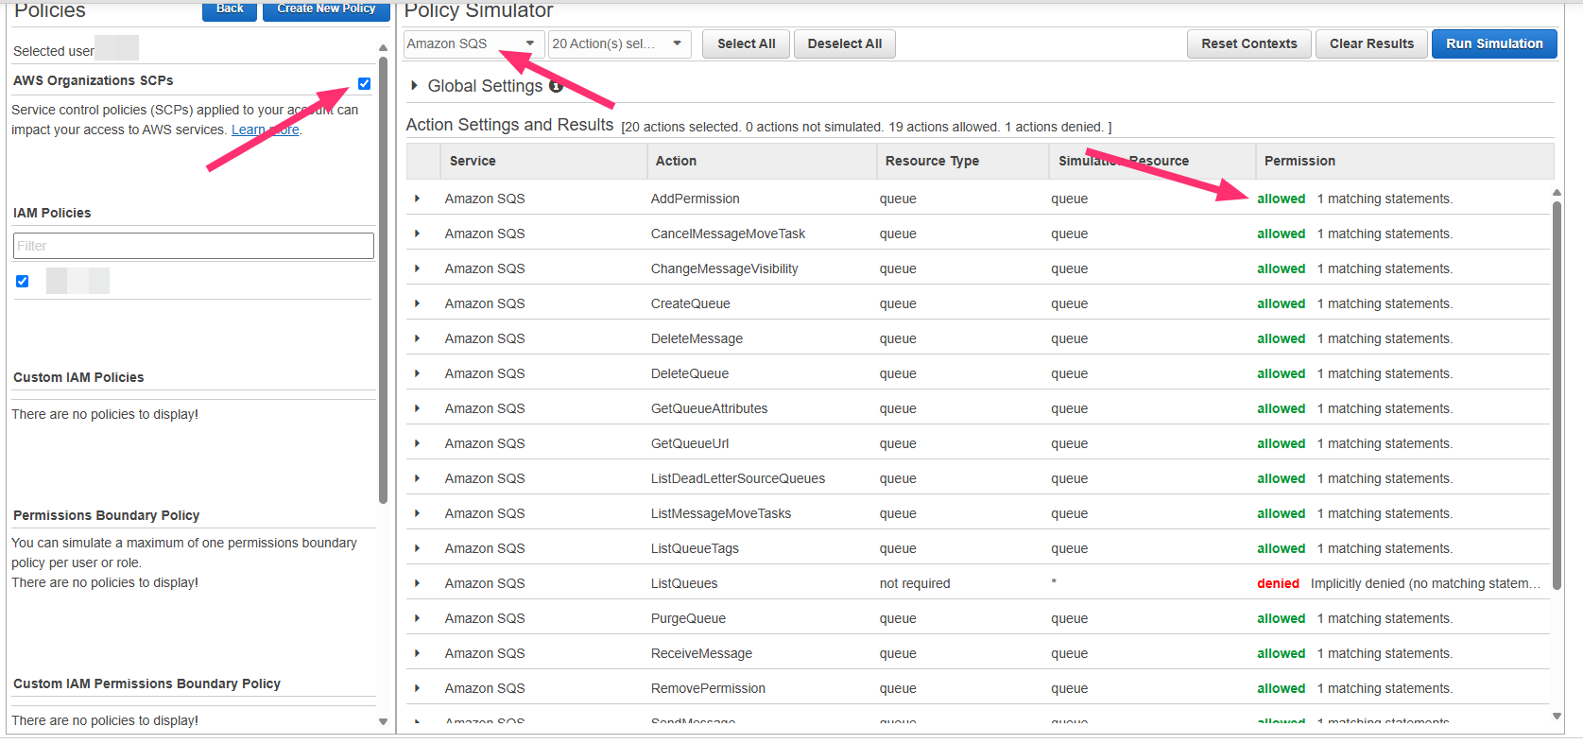Click the denied status for ListQueues

1278,583
